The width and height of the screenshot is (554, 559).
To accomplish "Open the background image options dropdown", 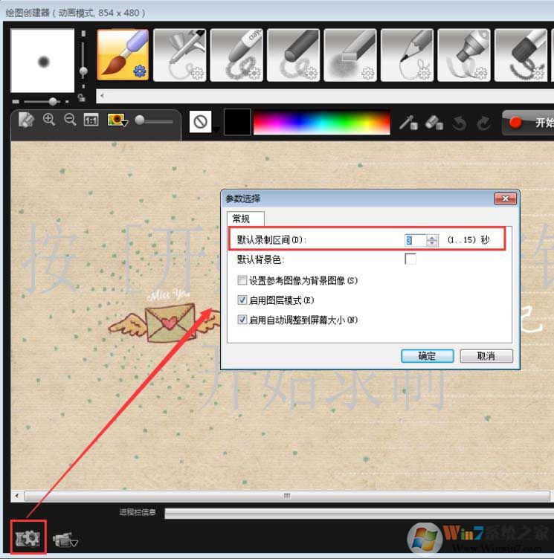I will 117,120.
